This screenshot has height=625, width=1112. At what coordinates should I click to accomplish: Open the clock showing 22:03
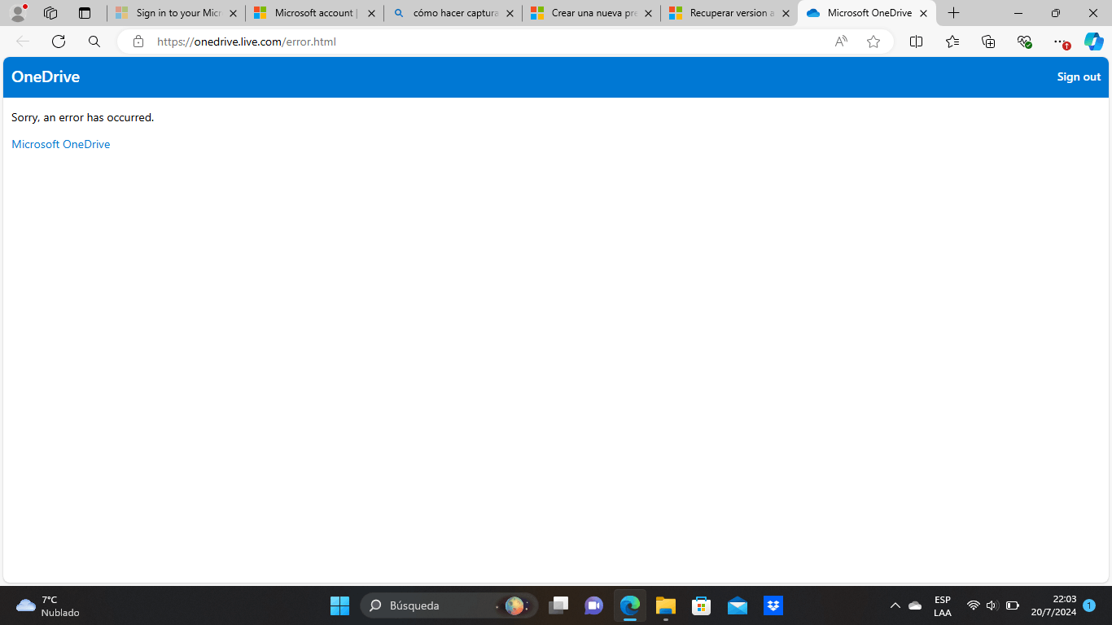[1053, 605]
